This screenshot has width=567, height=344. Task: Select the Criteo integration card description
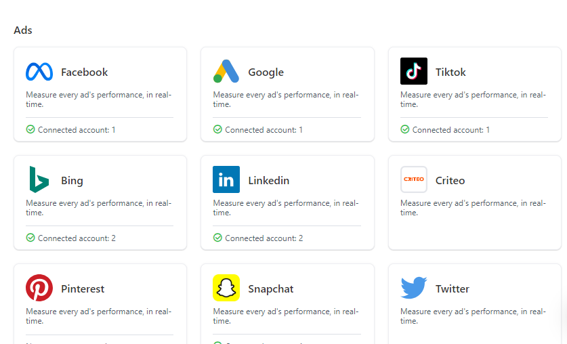click(x=473, y=208)
